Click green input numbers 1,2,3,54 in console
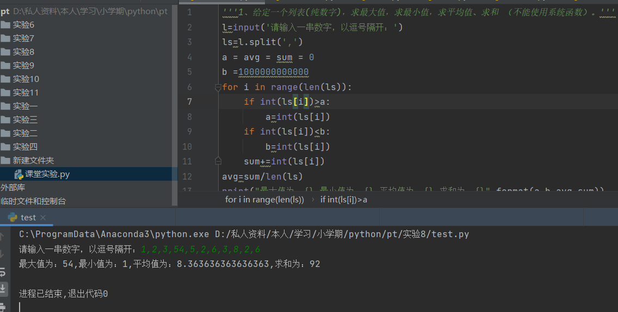This screenshot has width=618, height=312. click(x=201, y=249)
